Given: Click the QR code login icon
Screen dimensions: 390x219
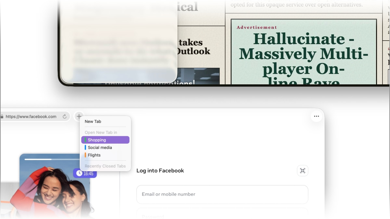Looking at the screenshot, I should [x=303, y=171].
